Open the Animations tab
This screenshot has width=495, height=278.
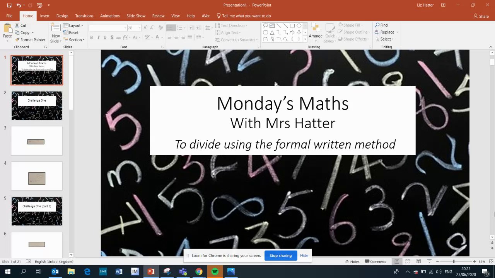click(x=110, y=16)
